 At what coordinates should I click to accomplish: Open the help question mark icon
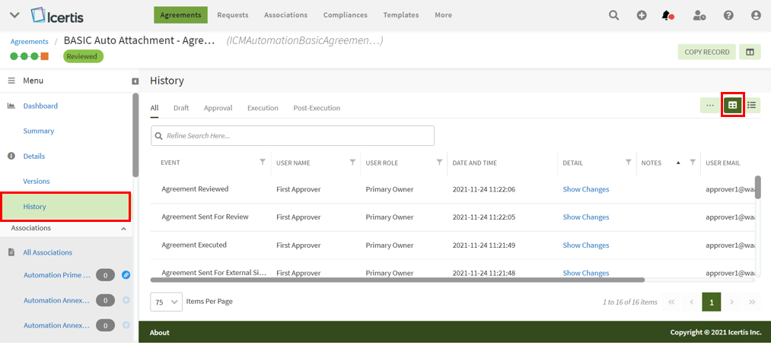728,15
